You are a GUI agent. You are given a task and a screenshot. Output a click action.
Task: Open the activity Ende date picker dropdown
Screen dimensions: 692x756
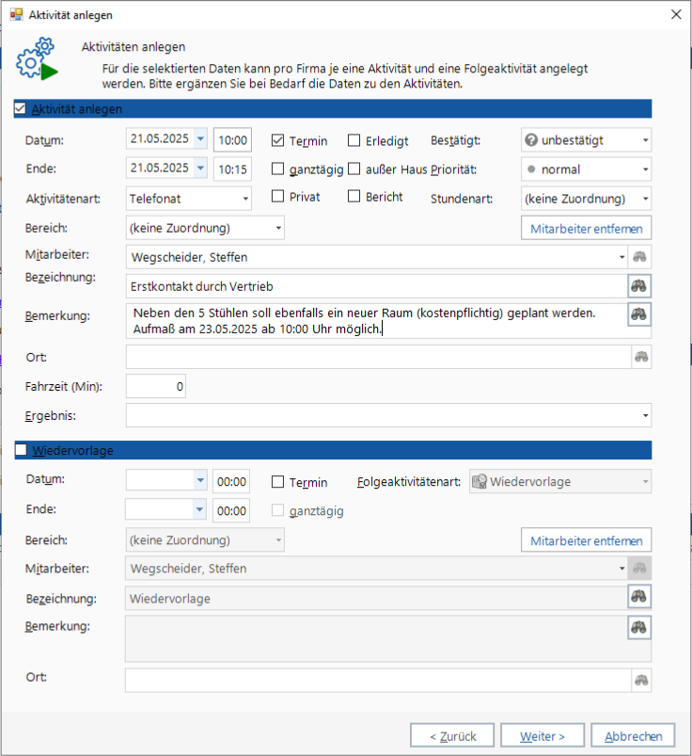[200, 169]
